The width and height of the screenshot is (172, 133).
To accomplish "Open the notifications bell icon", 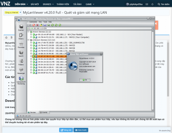I will click(x=152, y=4).
